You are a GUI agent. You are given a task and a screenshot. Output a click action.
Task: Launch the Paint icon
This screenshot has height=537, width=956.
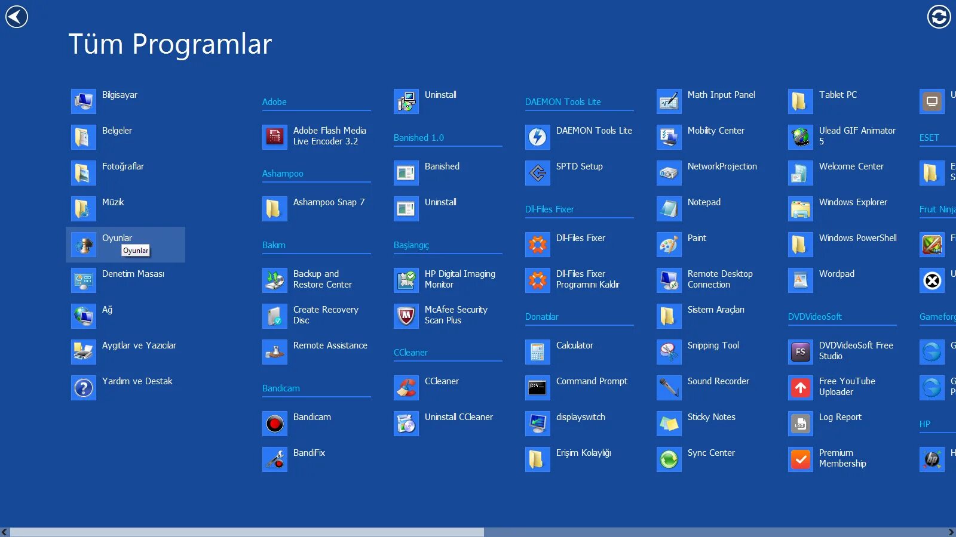[x=669, y=245]
